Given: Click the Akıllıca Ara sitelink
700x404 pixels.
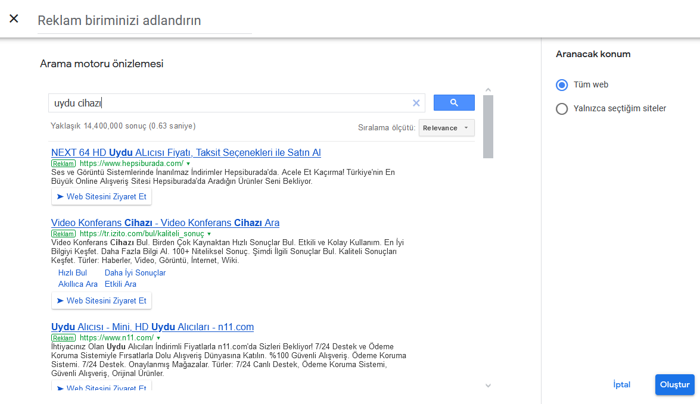Looking at the screenshot, I should point(77,284).
